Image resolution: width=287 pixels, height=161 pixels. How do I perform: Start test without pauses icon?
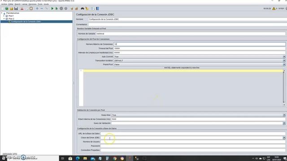pos(57,8)
